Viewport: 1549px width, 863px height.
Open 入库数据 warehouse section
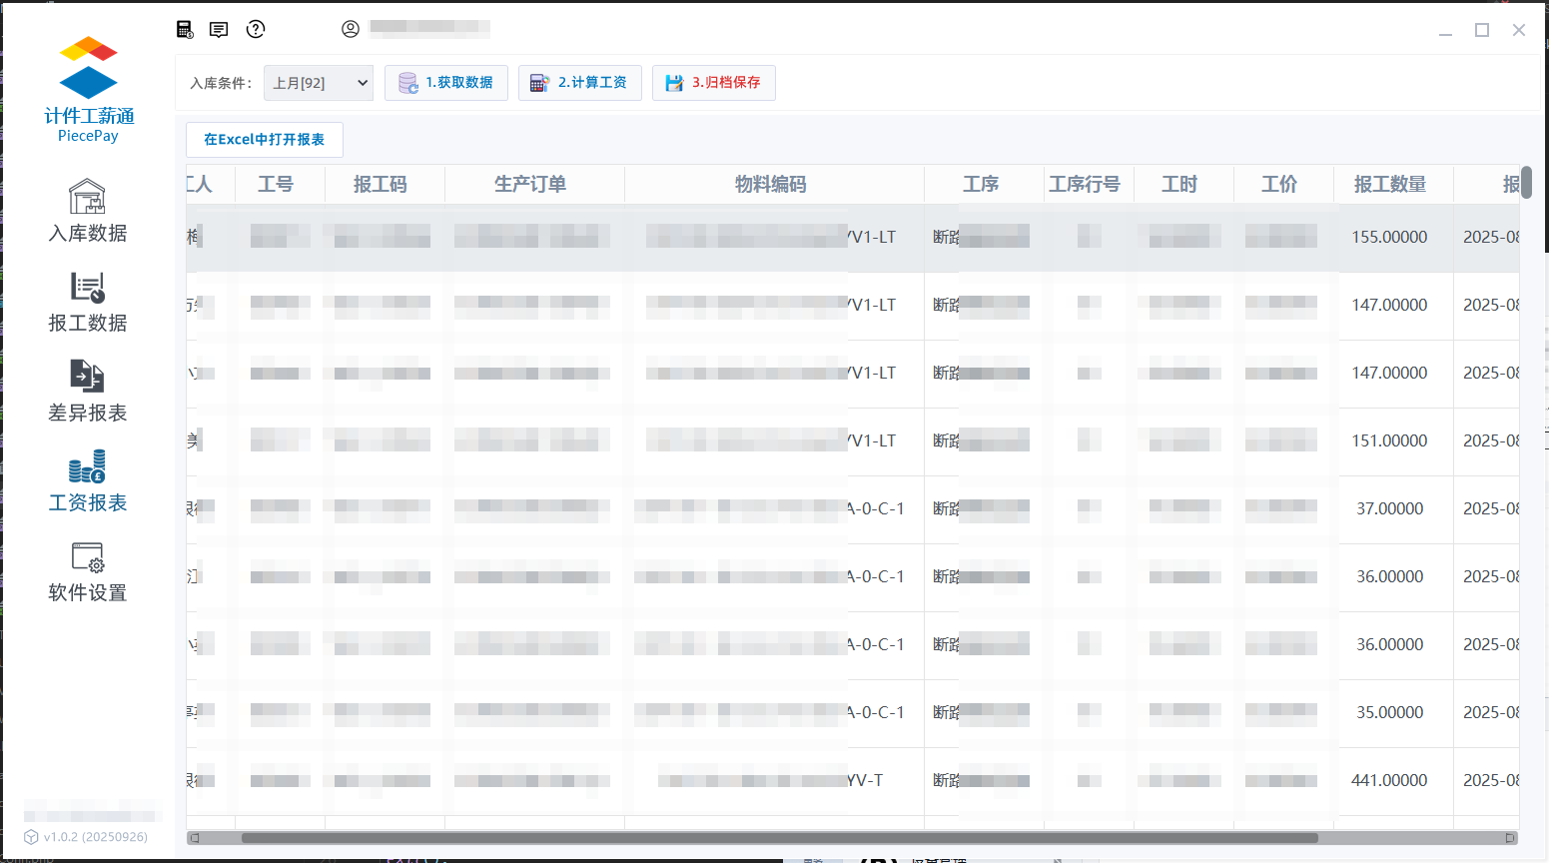(88, 211)
